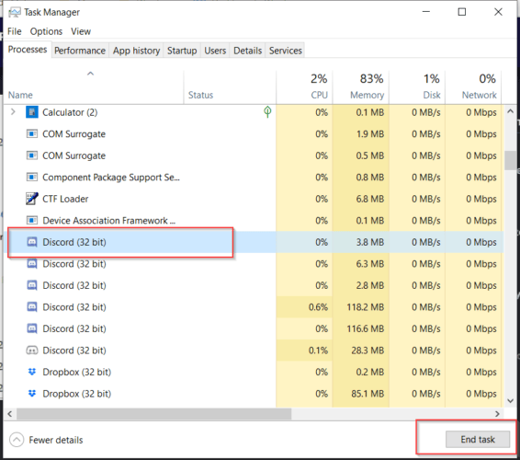Click grey Discord icon in 28.3 MB row
520x460 pixels.
tap(32, 351)
